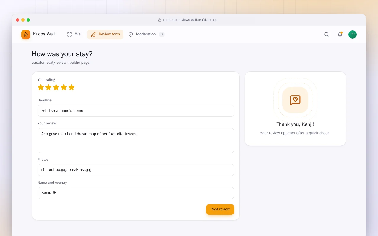The width and height of the screenshot is (378, 236).
Task: Minimize the window with the yellow button
Action: click(23, 20)
